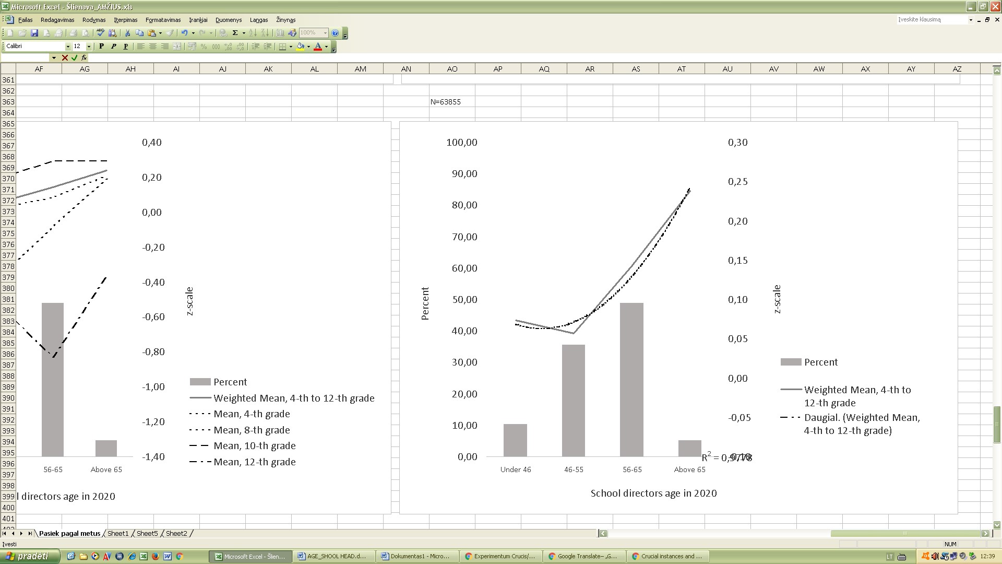
Task: Switch to Experimentum Crucis Chrome taskbar button
Action: click(500, 556)
